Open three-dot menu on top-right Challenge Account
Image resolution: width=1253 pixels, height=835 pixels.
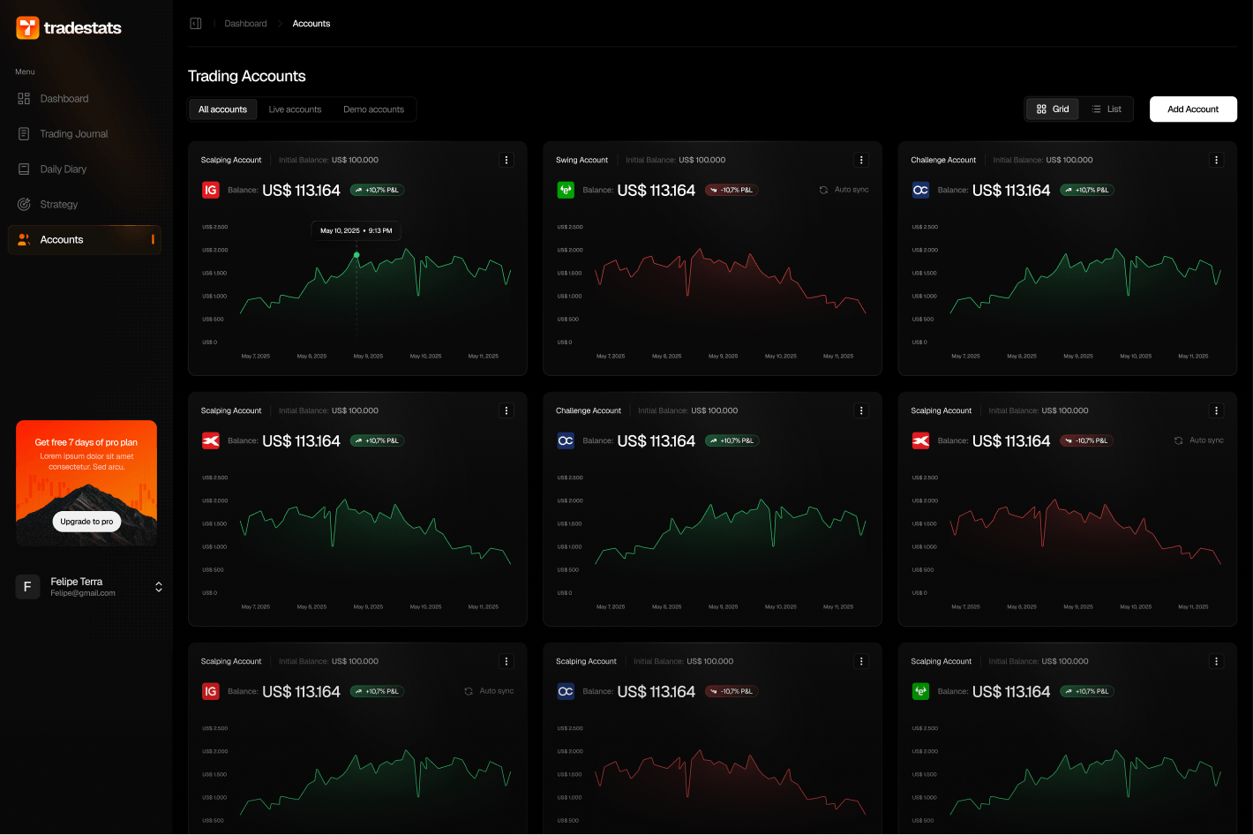(1216, 160)
